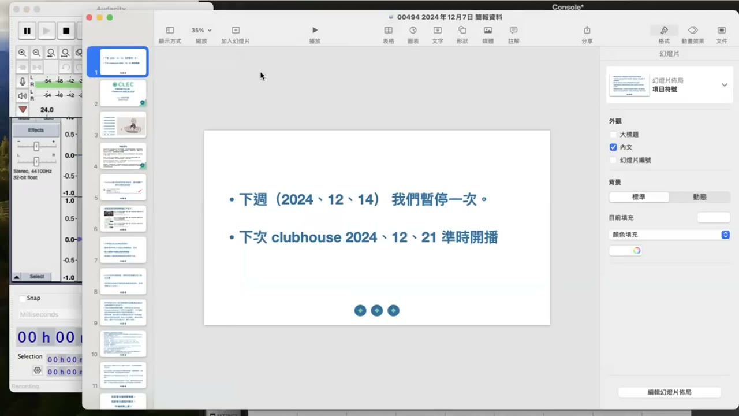
Task: Open the 顏色填充 fill type dropdown
Action: (x=670, y=235)
